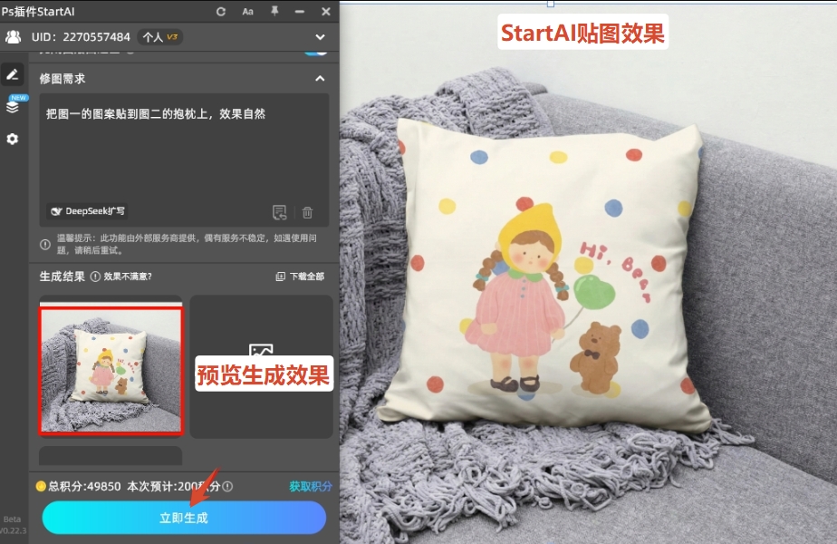Clear the prompt using the trash icon
Viewport: 837px width, 544px height.
coord(308,212)
